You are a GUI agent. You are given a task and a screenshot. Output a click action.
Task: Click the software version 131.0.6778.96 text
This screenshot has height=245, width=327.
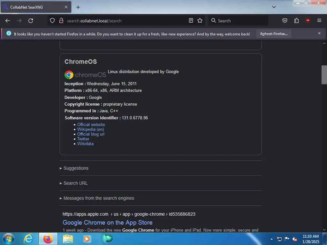pos(135,118)
